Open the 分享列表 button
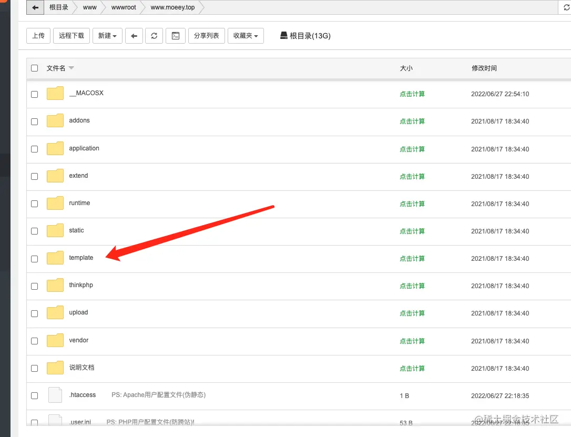Viewport: 571px width, 437px height. pyautogui.click(x=207, y=36)
